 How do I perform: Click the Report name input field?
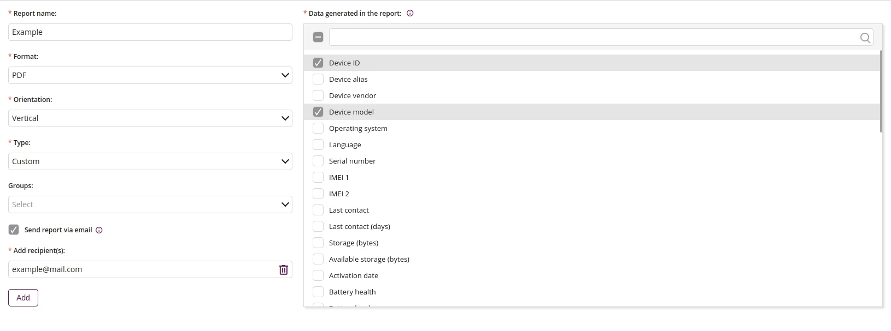tap(150, 32)
